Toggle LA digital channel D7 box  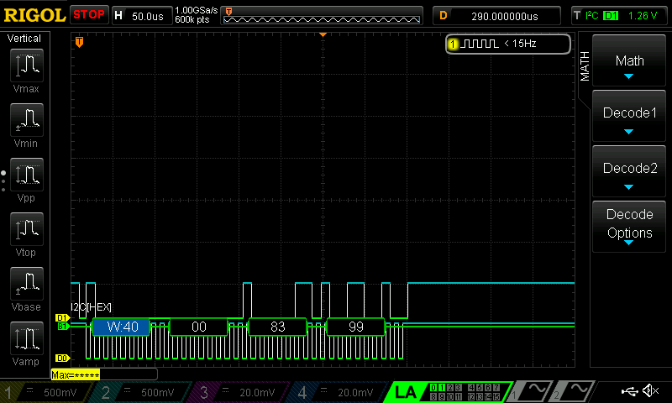(496, 388)
